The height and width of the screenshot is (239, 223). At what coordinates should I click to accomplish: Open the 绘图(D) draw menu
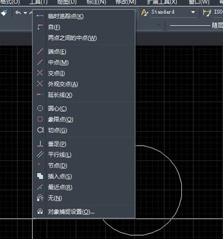[x=67, y=2]
